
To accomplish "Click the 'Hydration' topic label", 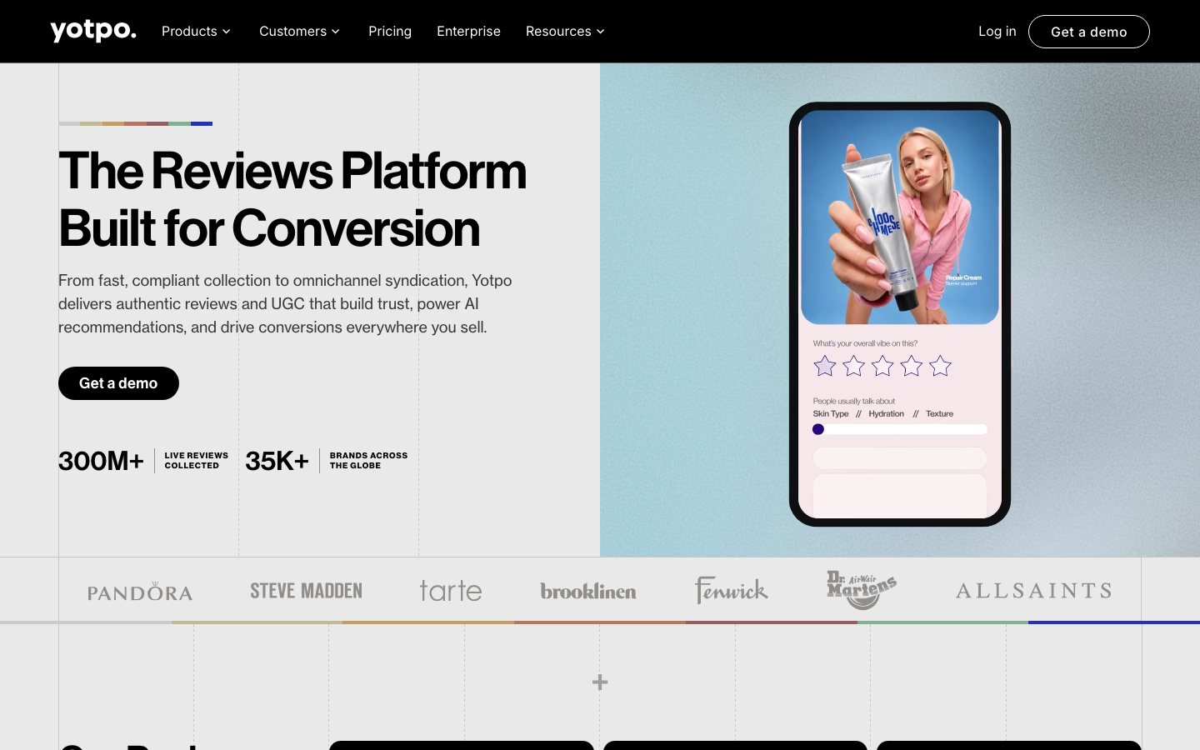I will pyautogui.click(x=886, y=413).
